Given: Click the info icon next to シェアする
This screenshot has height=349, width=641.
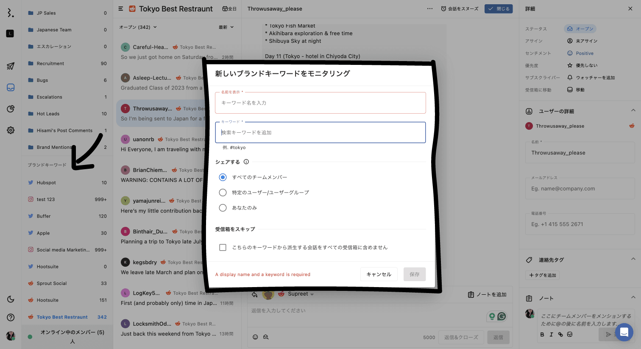Looking at the screenshot, I should click(246, 162).
